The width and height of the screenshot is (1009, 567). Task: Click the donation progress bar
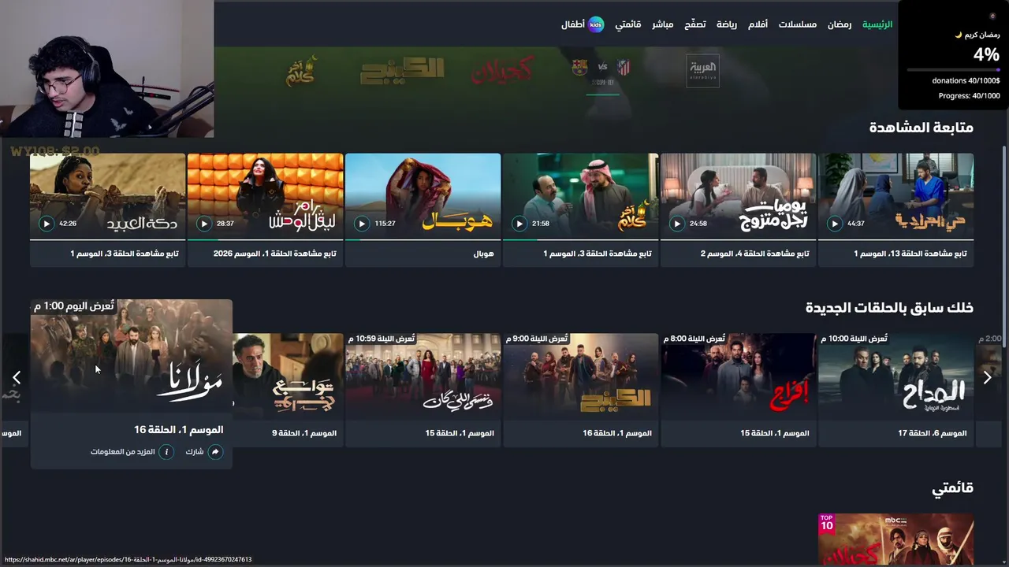[x=953, y=70]
